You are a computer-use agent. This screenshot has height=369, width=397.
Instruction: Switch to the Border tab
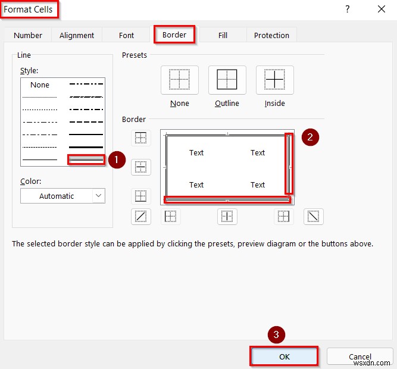(x=174, y=35)
